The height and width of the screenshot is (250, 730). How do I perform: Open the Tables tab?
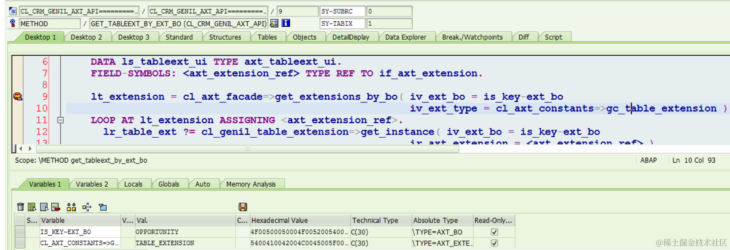tap(267, 37)
